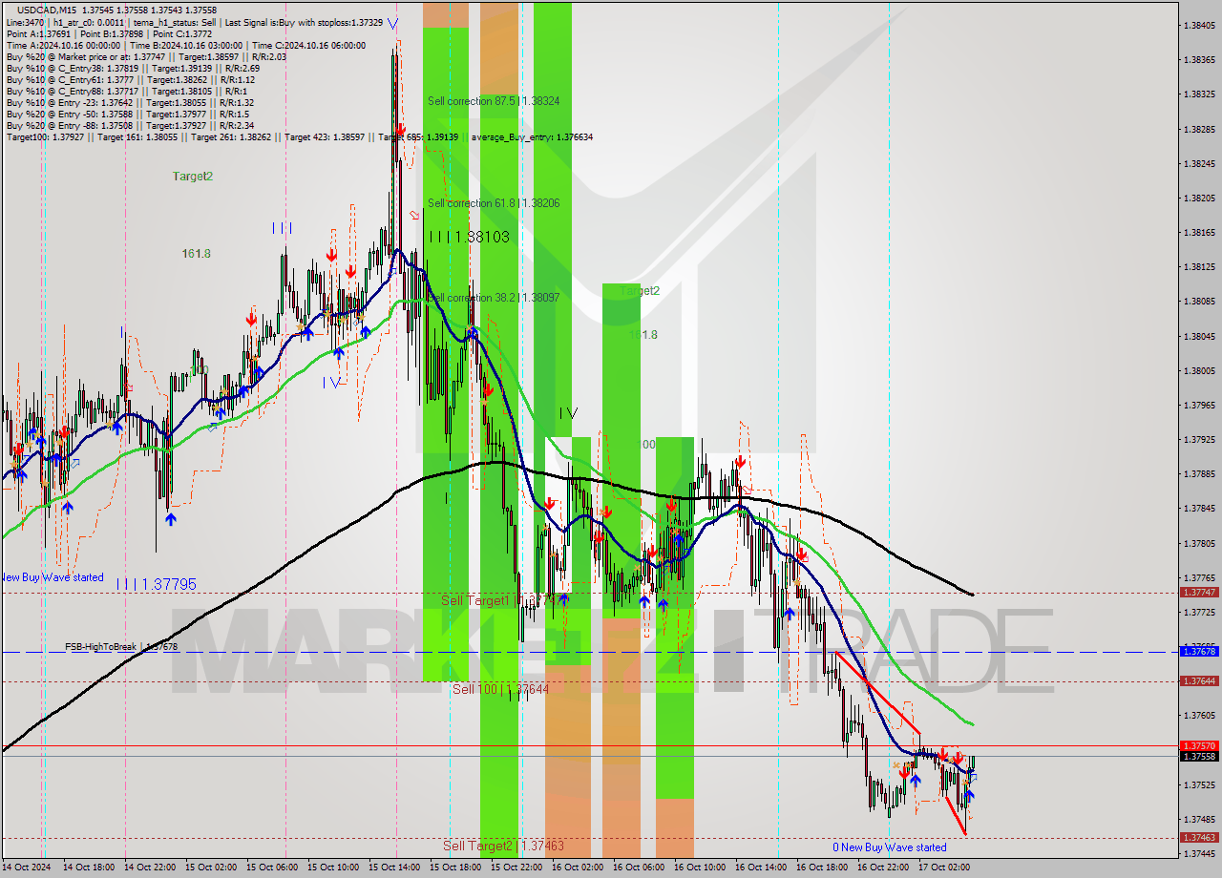1222x878 pixels.
Task: Click the 1.38045 price axis value
Action: coord(1199,336)
